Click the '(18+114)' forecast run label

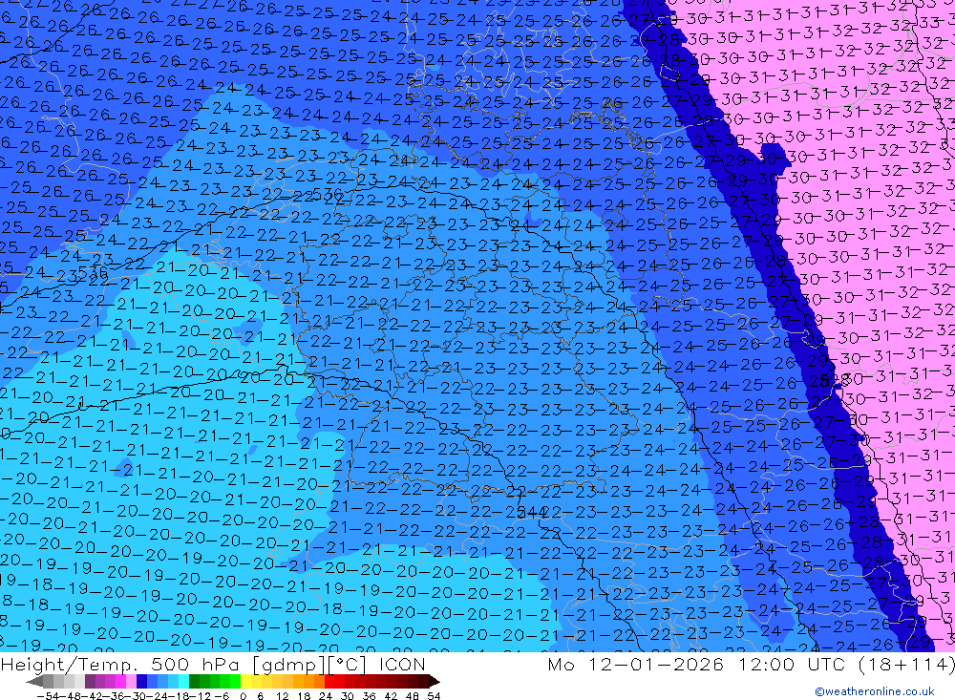905,664
